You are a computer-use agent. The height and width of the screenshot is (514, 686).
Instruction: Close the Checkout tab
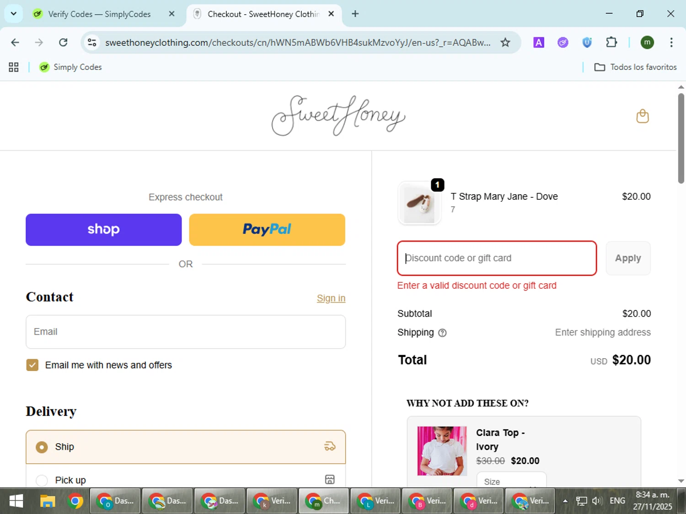point(331,14)
